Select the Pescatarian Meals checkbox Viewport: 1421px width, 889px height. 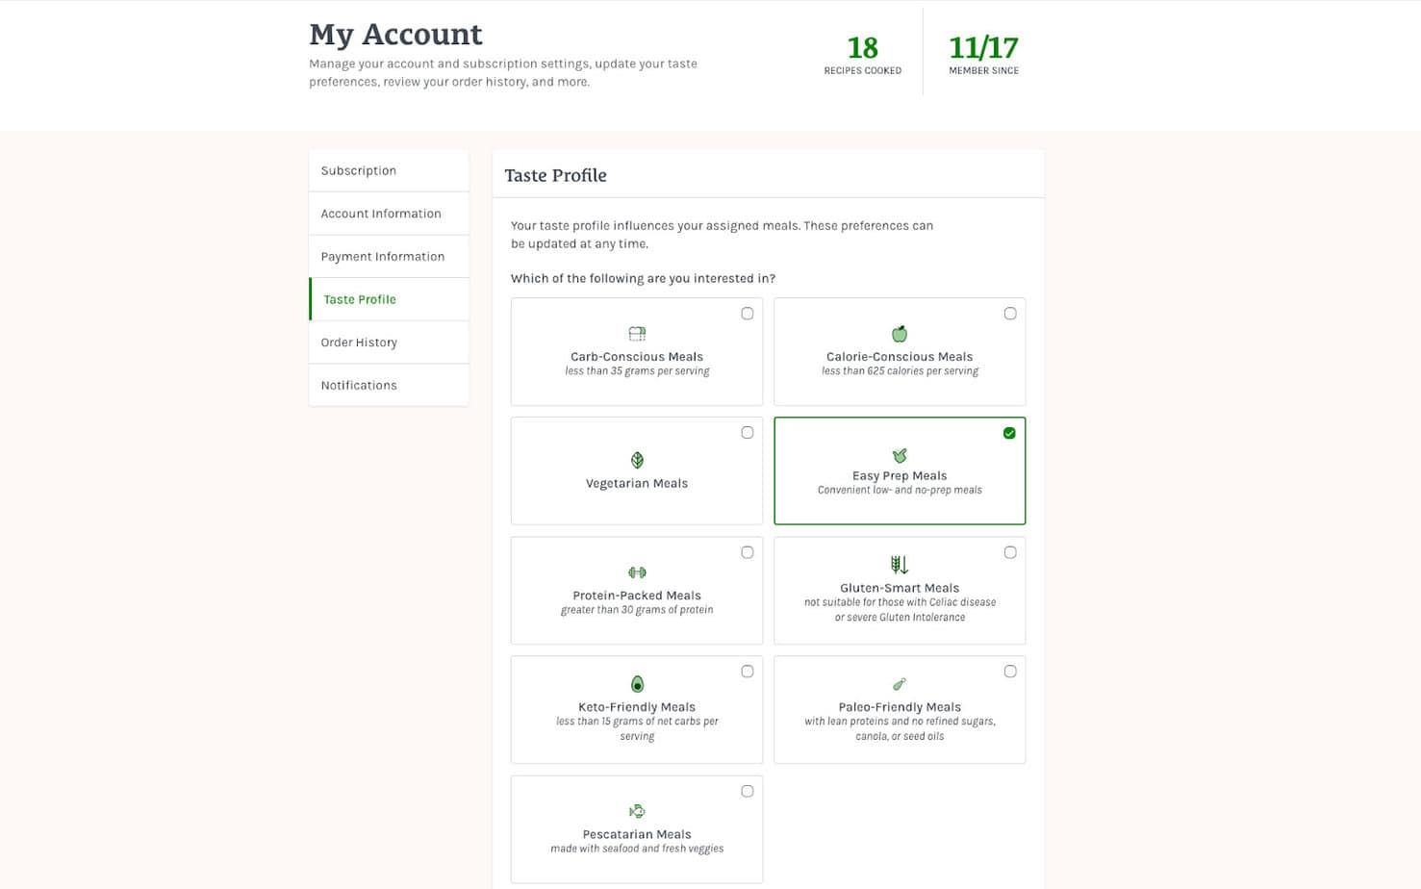(748, 792)
